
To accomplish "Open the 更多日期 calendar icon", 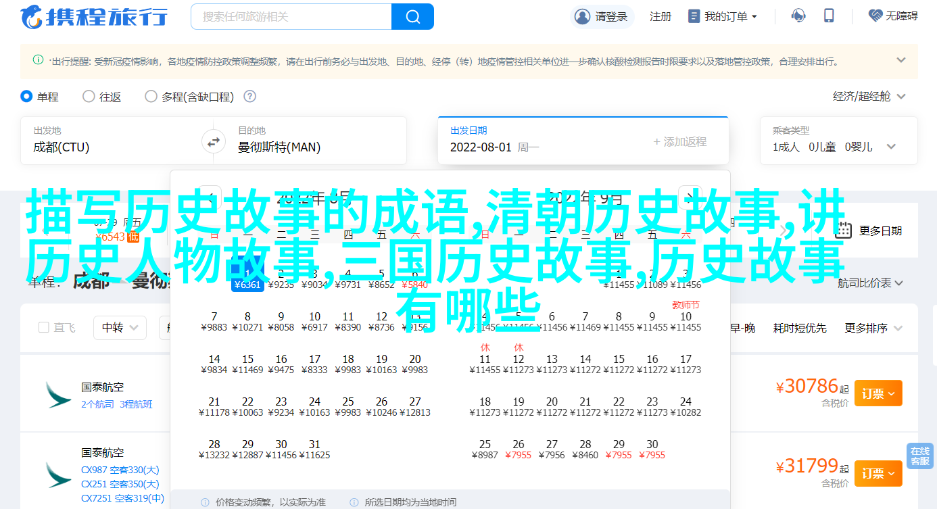I will pyautogui.click(x=842, y=231).
